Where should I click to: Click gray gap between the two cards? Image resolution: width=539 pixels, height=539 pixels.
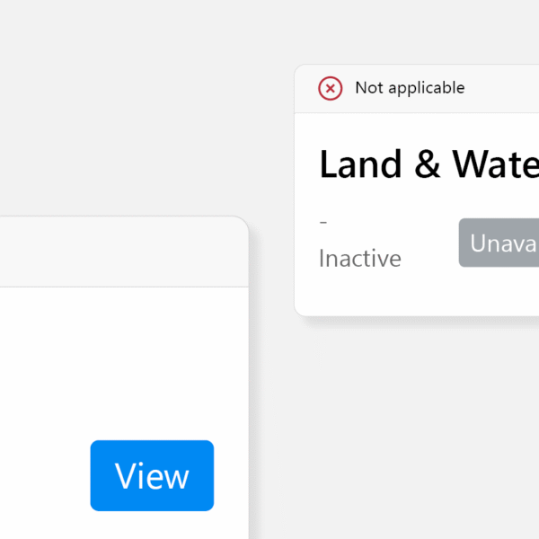[x=271, y=269]
